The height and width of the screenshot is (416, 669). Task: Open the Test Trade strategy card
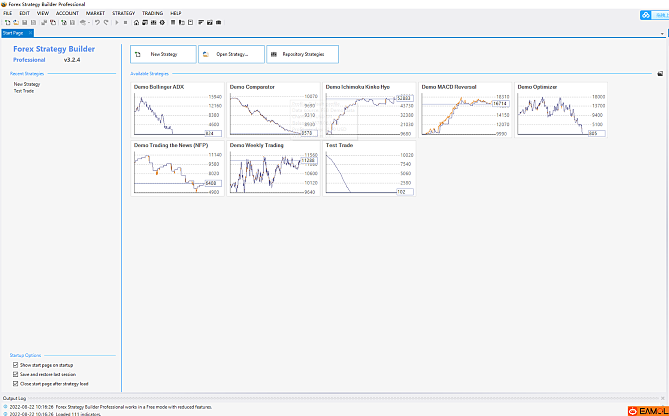pyautogui.click(x=369, y=168)
